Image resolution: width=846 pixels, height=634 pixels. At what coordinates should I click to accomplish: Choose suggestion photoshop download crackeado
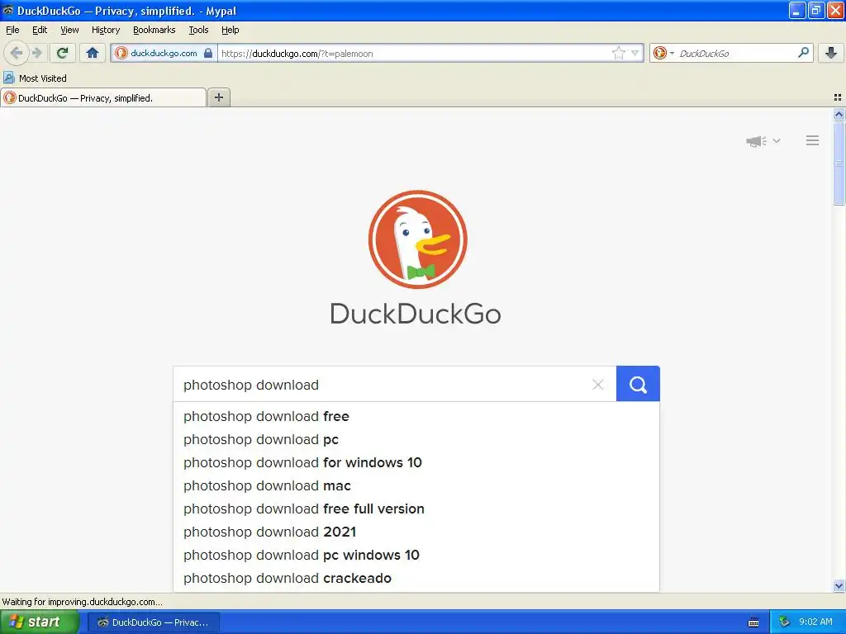[416, 579]
